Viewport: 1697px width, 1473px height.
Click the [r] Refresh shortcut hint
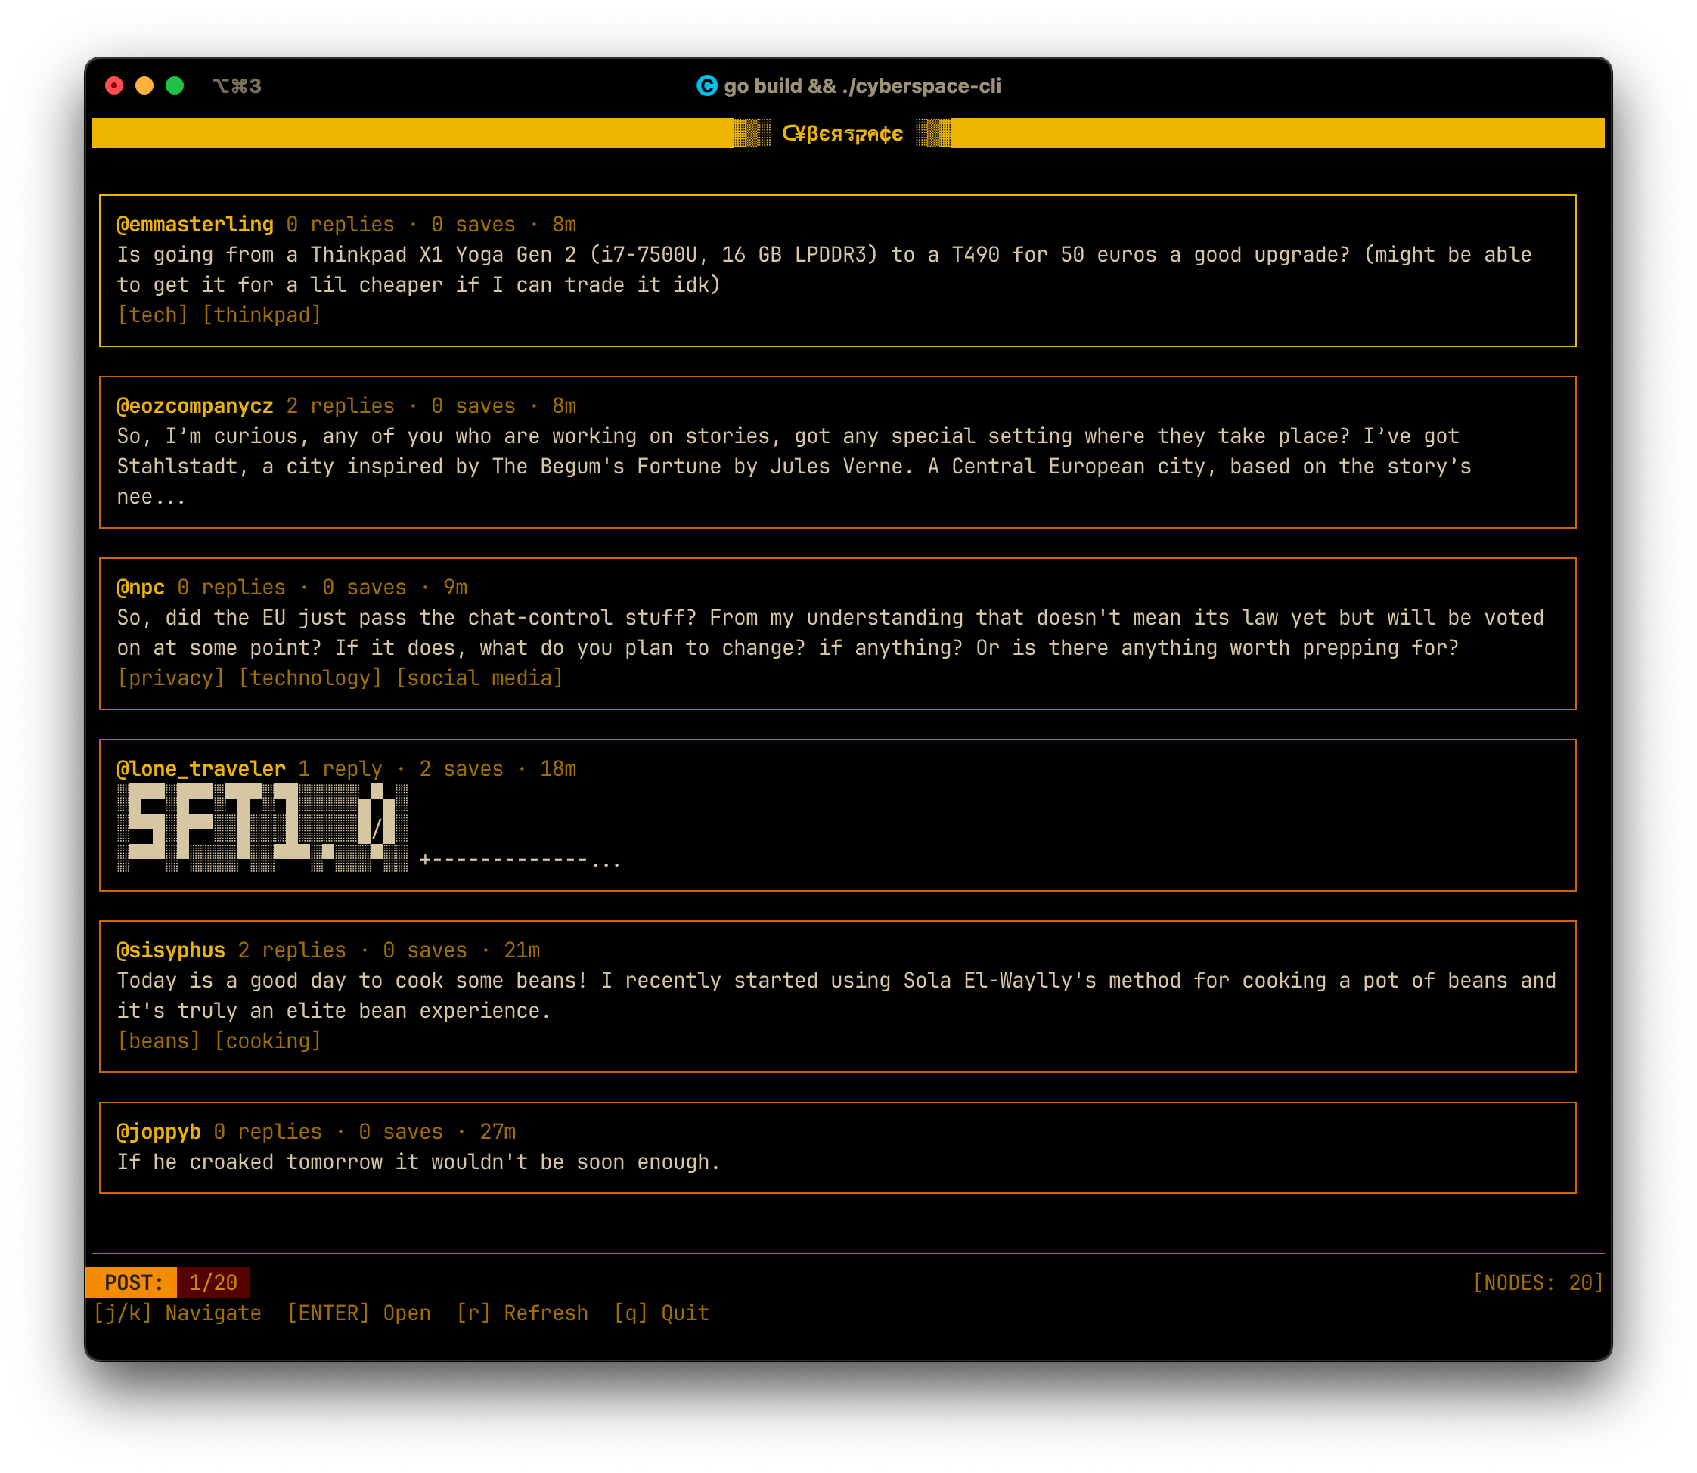pyautogui.click(x=522, y=1313)
